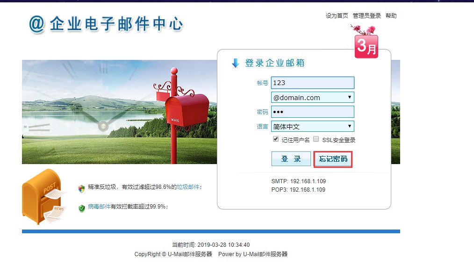Image resolution: width=474 pixels, height=273 pixels.
Task: Click the orange POST mailbox icon
Action: (44, 197)
